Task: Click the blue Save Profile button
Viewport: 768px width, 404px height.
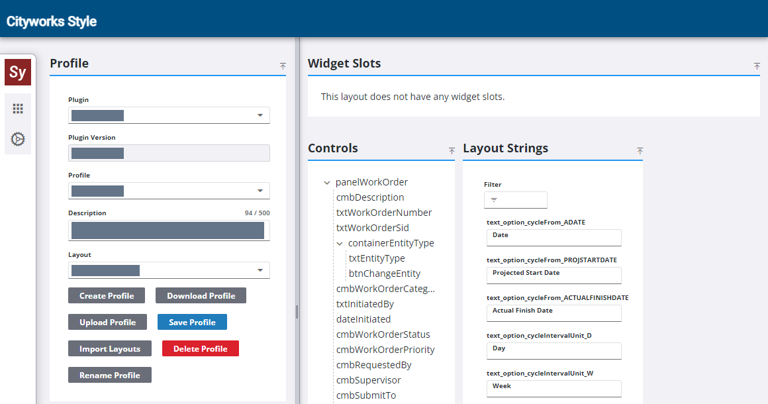Action: click(192, 323)
